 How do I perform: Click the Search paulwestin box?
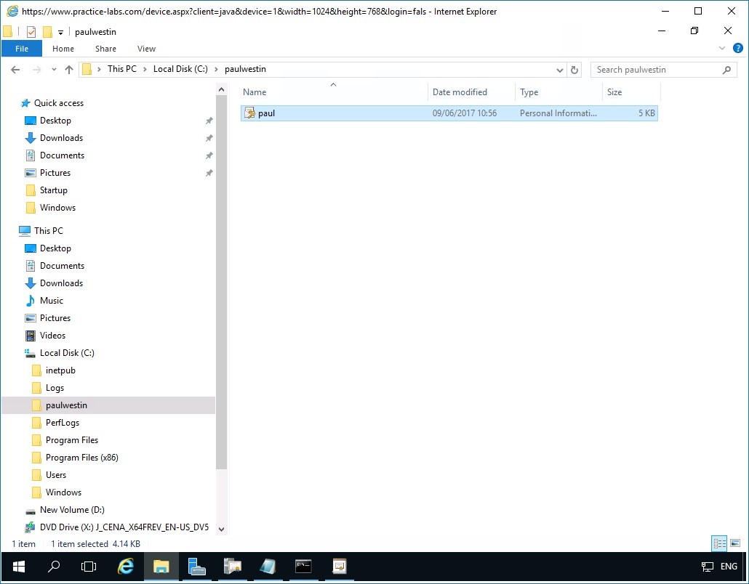tap(656, 70)
